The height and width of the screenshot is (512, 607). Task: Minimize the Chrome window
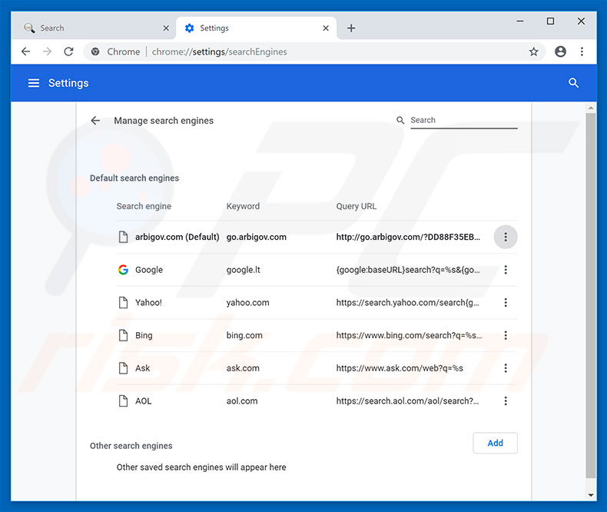[520, 21]
